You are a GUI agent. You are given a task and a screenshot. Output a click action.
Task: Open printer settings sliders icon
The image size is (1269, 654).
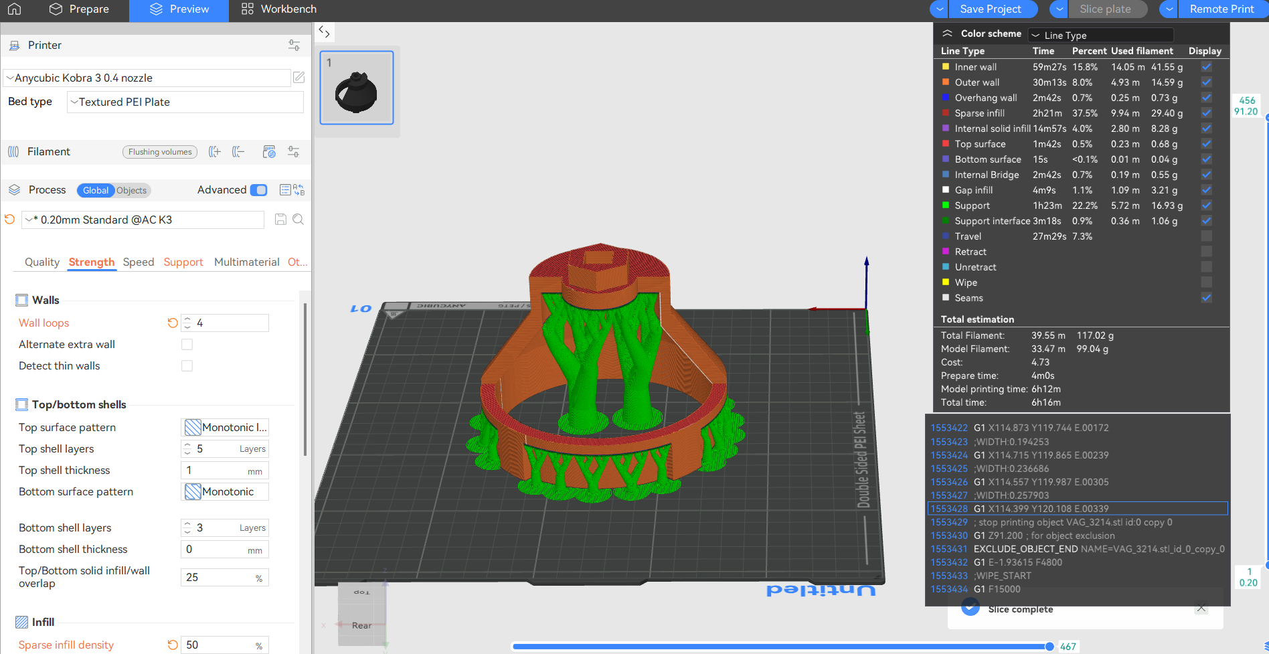point(294,46)
